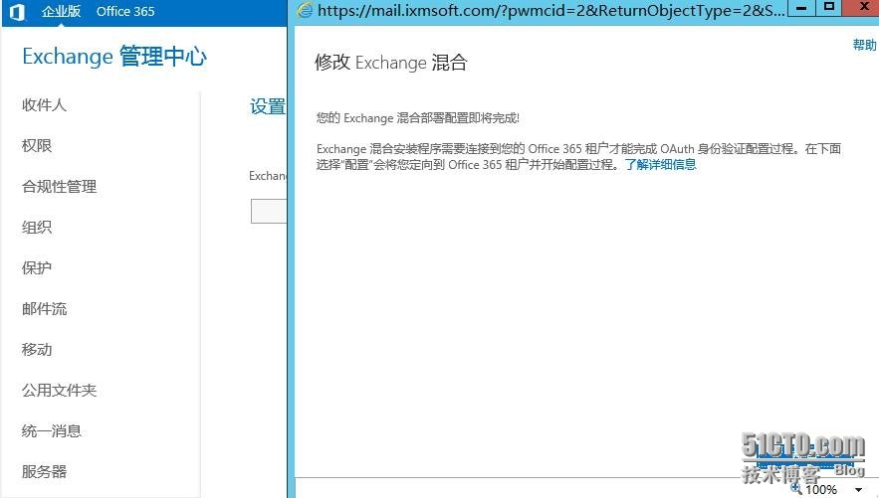The width and height of the screenshot is (879, 498).
Task: Click the button under Exchange in the background page
Action: pos(269,211)
